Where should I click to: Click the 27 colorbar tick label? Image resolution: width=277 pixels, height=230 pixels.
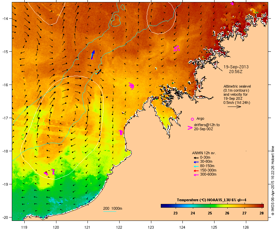(244, 213)
